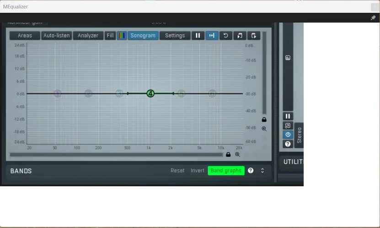This screenshot has width=380, height=228.
Task: Toggle the blue width arrows icon
Action: [x=212, y=36]
